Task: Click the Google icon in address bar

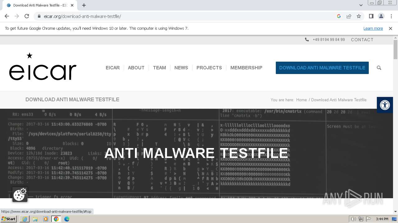Action: 339,16
